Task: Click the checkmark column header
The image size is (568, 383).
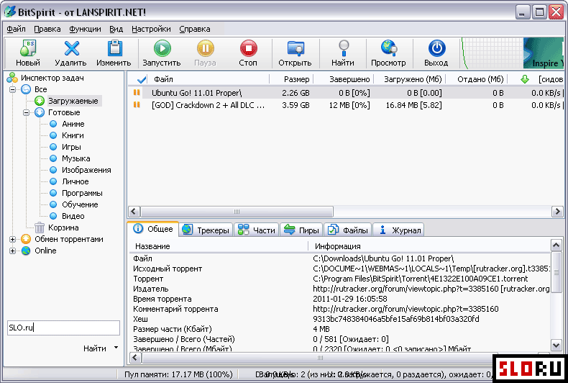Action: pos(142,79)
